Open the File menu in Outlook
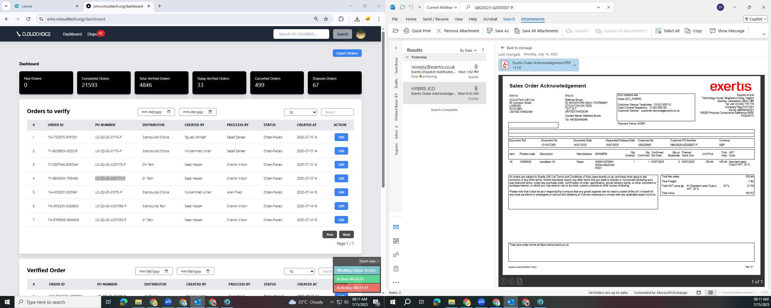This screenshot has height=308, width=771. 395,19
